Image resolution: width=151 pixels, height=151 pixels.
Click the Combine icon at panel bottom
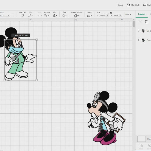click(x=150, y=145)
